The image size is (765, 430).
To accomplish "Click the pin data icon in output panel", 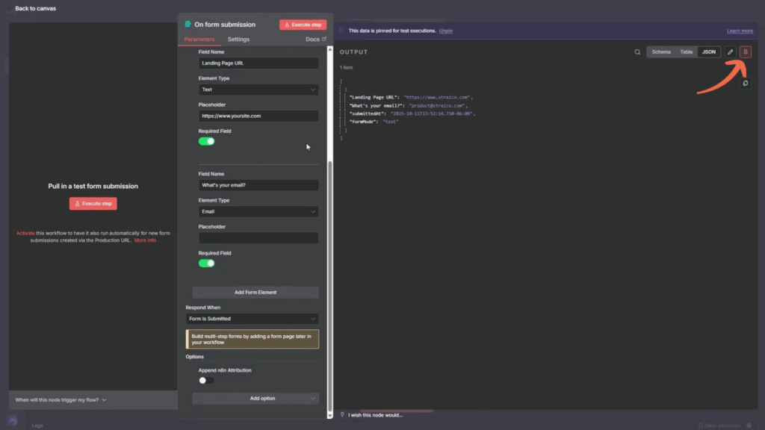I will tap(745, 52).
